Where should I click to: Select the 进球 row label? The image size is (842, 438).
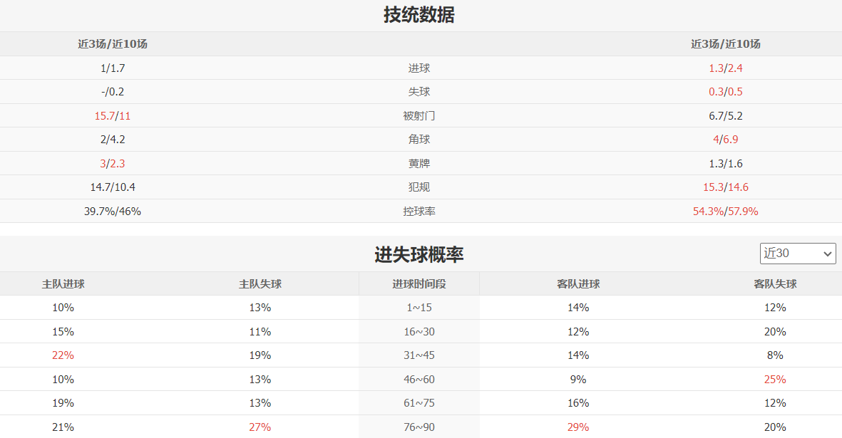click(419, 68)
